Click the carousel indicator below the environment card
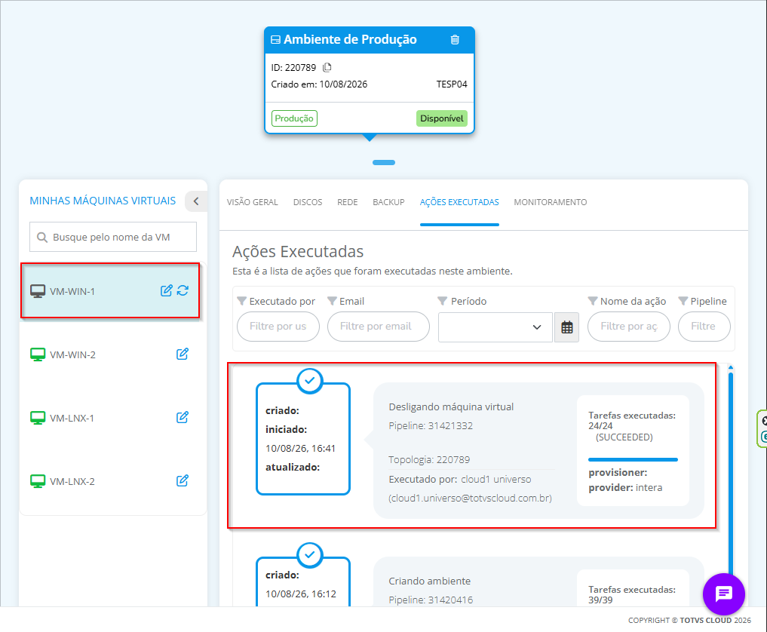The image size is (767, 632). click(x=383, y=162)
